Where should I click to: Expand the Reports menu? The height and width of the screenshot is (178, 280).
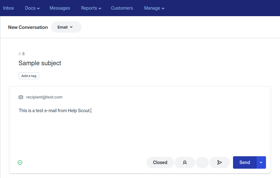(91, 8)
